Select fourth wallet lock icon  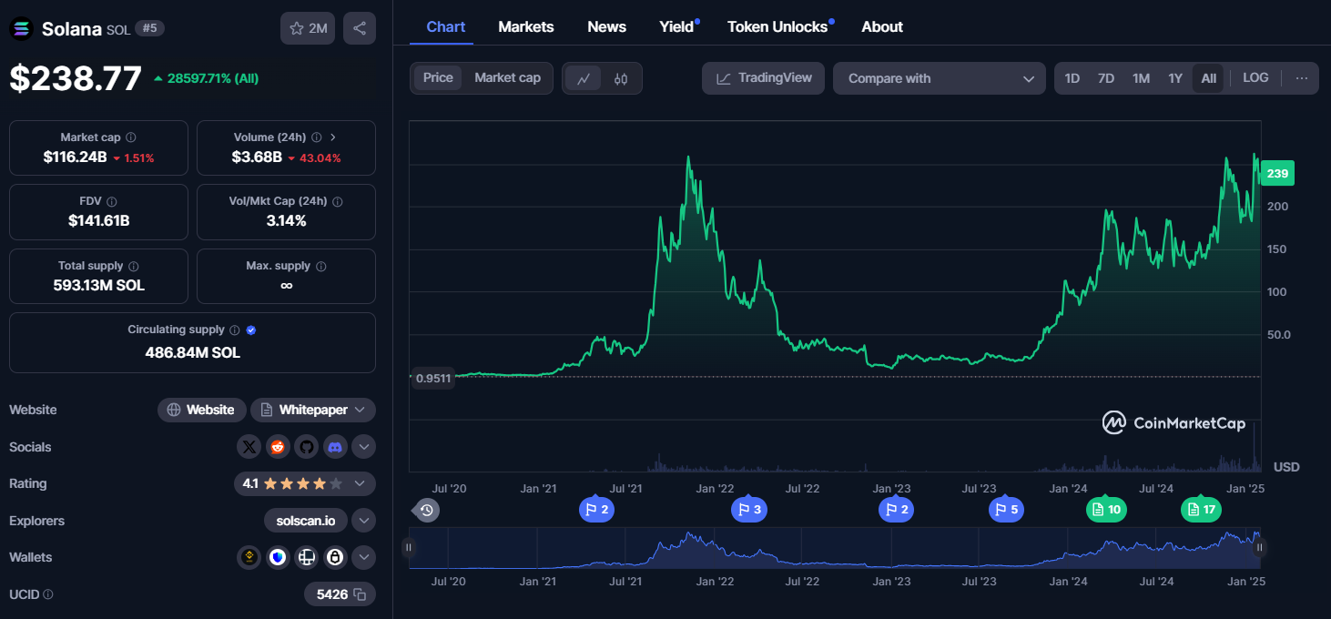336,557
